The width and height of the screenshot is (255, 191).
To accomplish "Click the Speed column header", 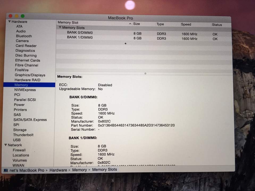I will 186,24.
